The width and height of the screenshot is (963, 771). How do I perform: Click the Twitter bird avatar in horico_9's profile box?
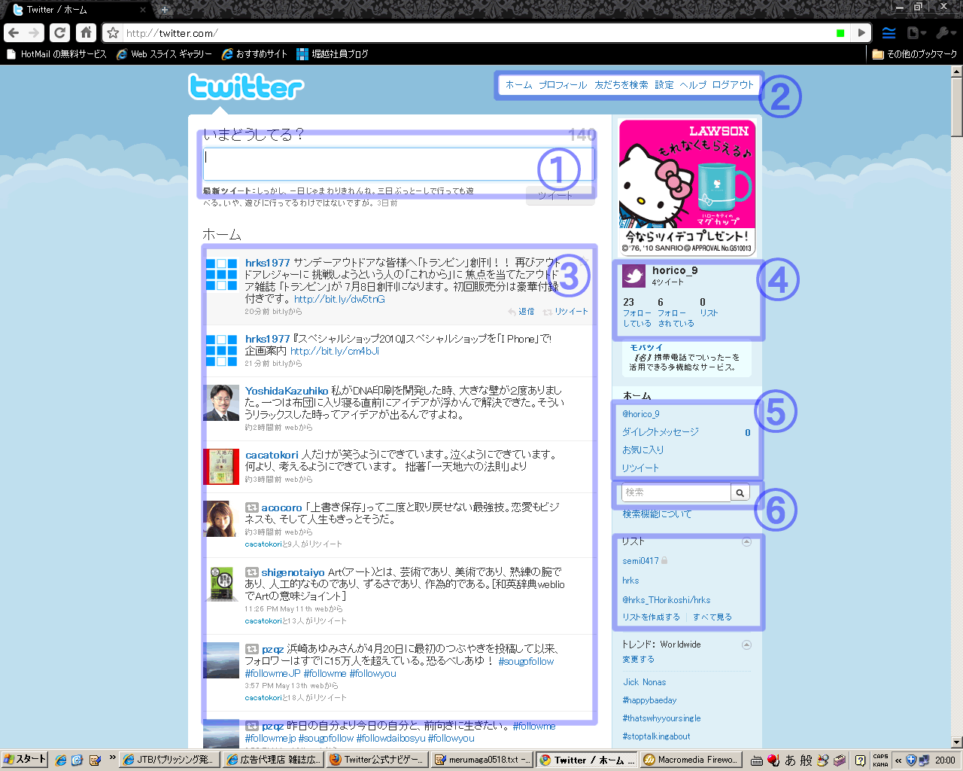pos(633,276)
